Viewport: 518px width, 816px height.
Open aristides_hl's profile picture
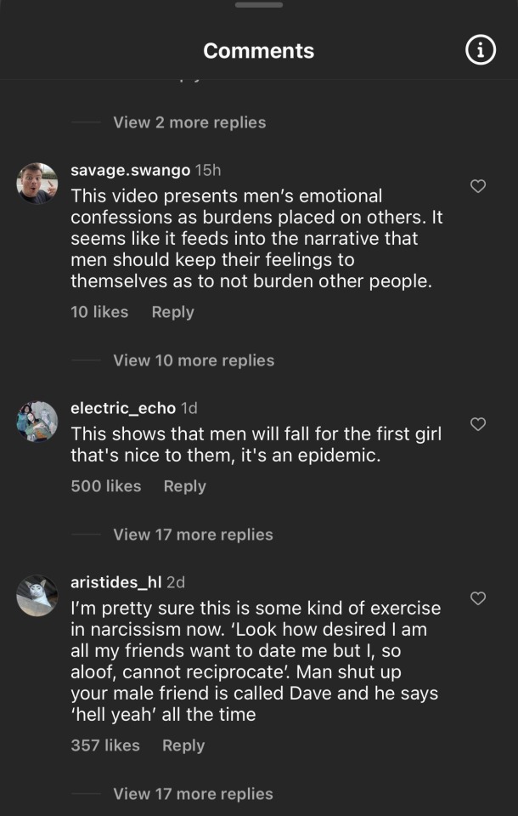click(37, 596)
